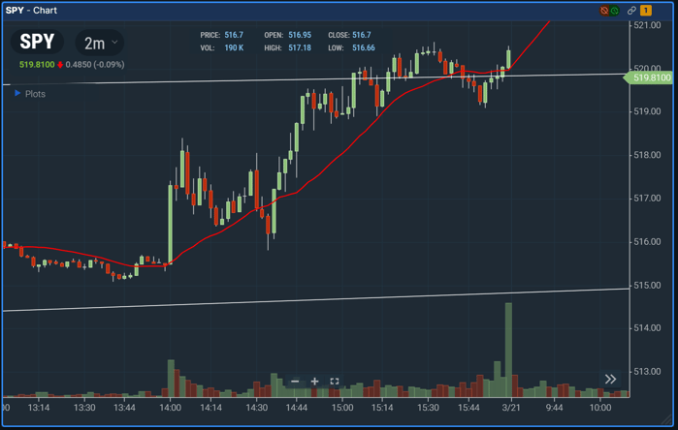Click the SPY ticker symbol button

pyautogui.click(x=39, y=43)
